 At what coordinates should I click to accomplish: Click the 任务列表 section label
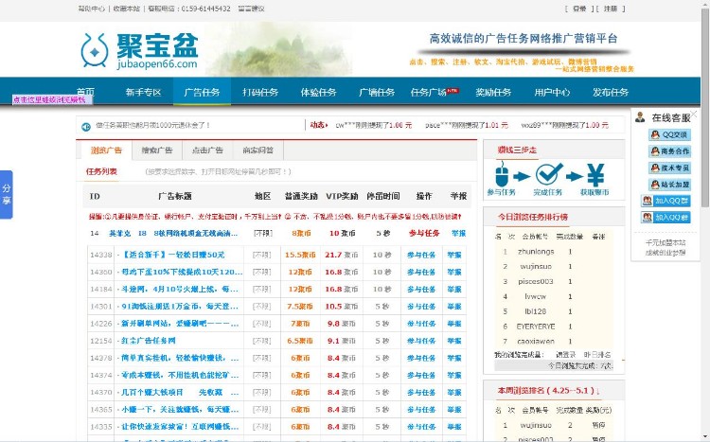click(x=101, y=171)
